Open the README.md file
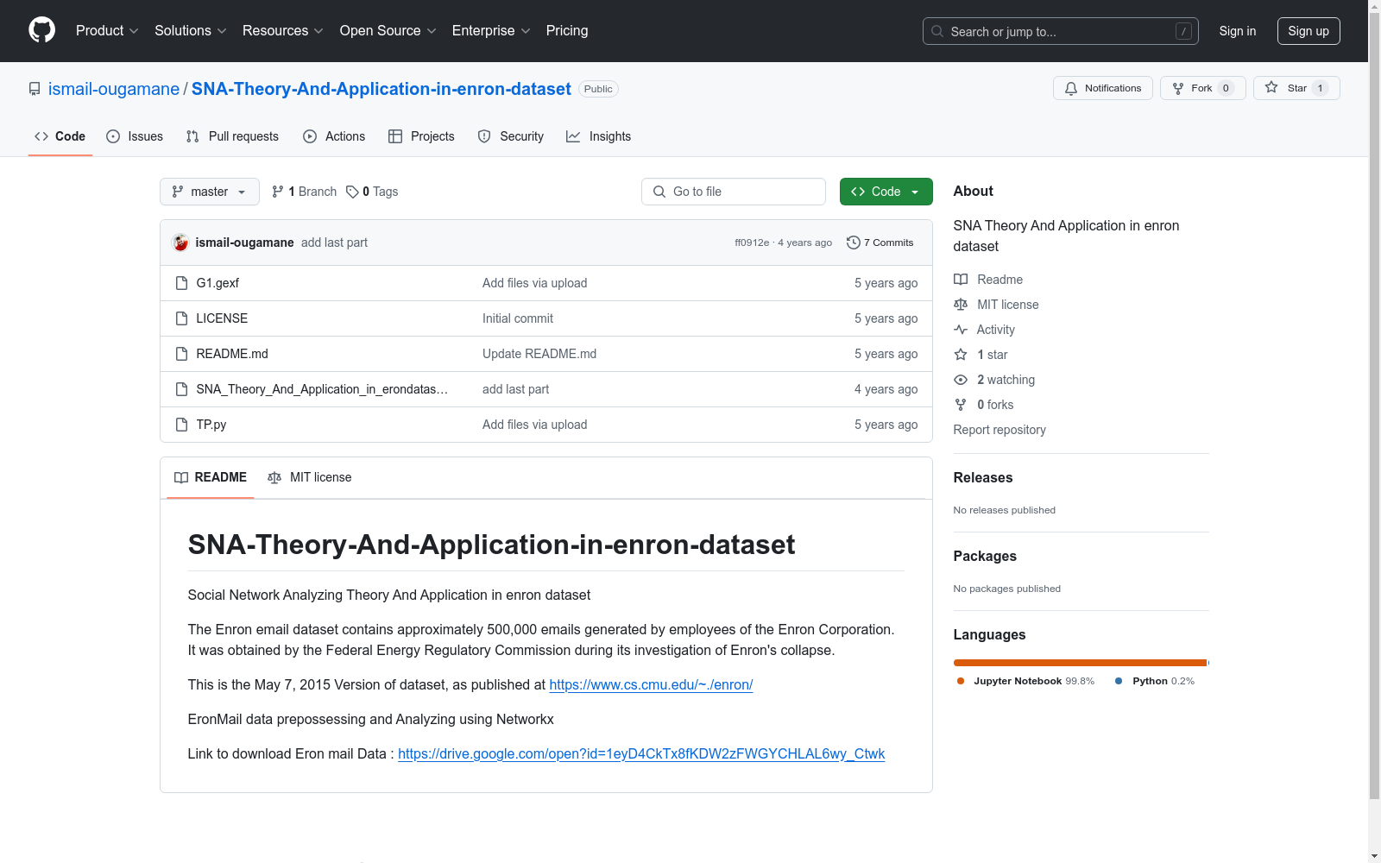Viewport: 1381px width, 863px height. pyautogui.click(x=232, y=354)
